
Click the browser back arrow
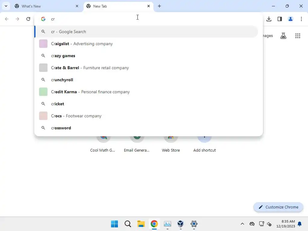(7, 19)
